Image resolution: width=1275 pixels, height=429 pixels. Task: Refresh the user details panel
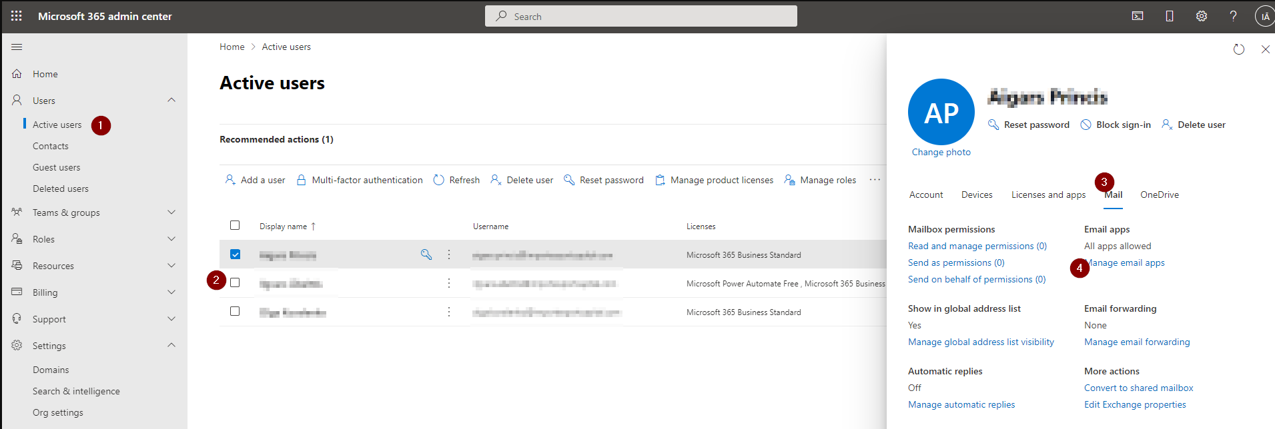[1238, 49]
